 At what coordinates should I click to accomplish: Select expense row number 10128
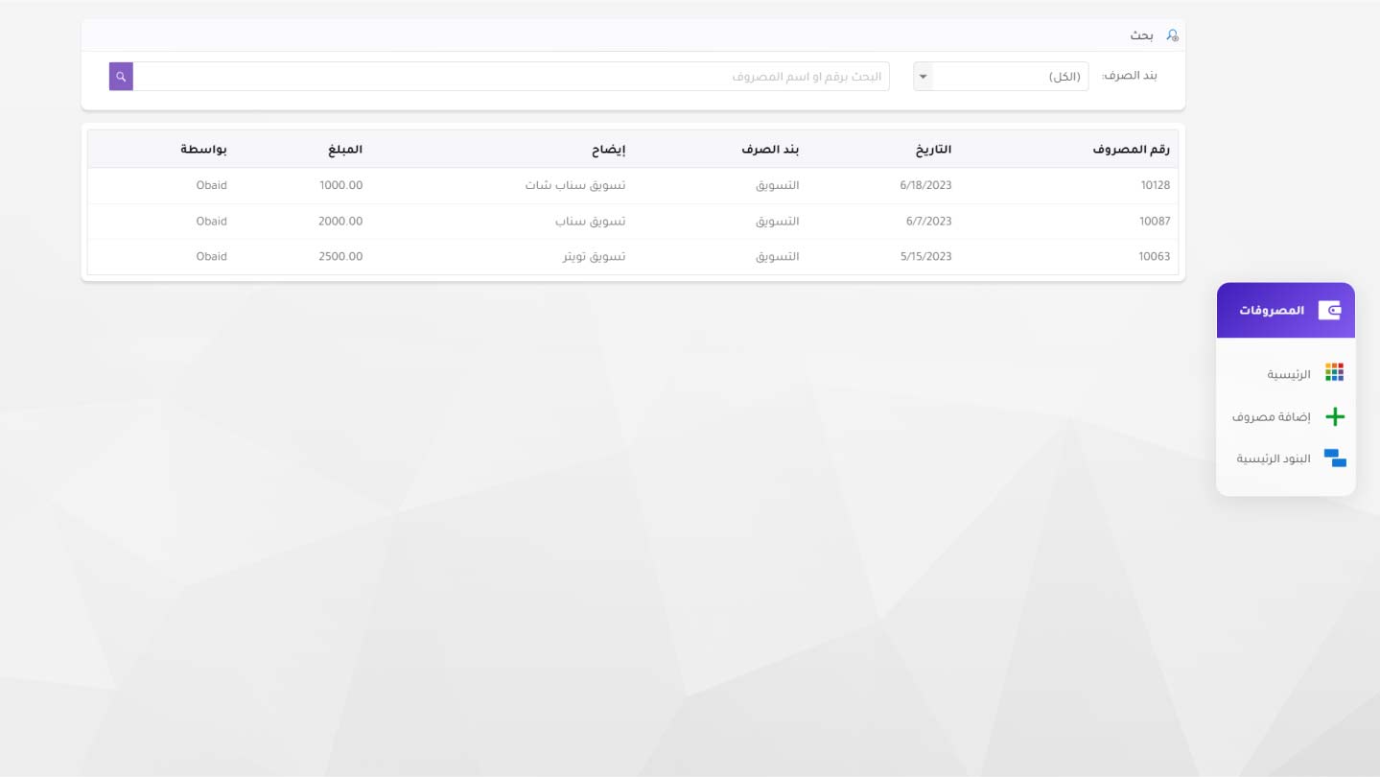tap(1154, 185)
